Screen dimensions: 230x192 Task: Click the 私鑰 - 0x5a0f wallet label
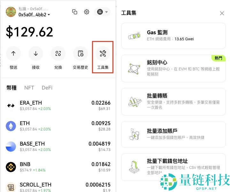[33, 9]
